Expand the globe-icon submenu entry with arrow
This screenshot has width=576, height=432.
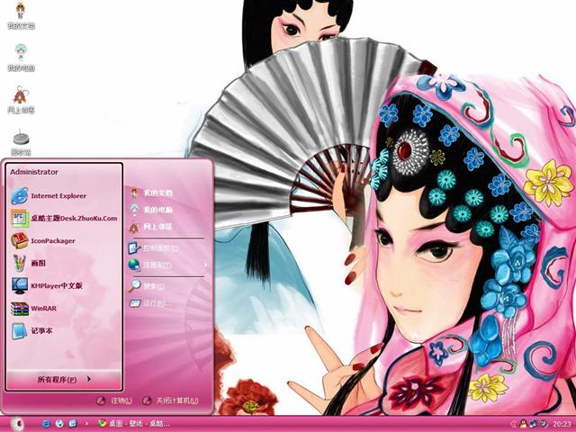(x=168, y=265)
